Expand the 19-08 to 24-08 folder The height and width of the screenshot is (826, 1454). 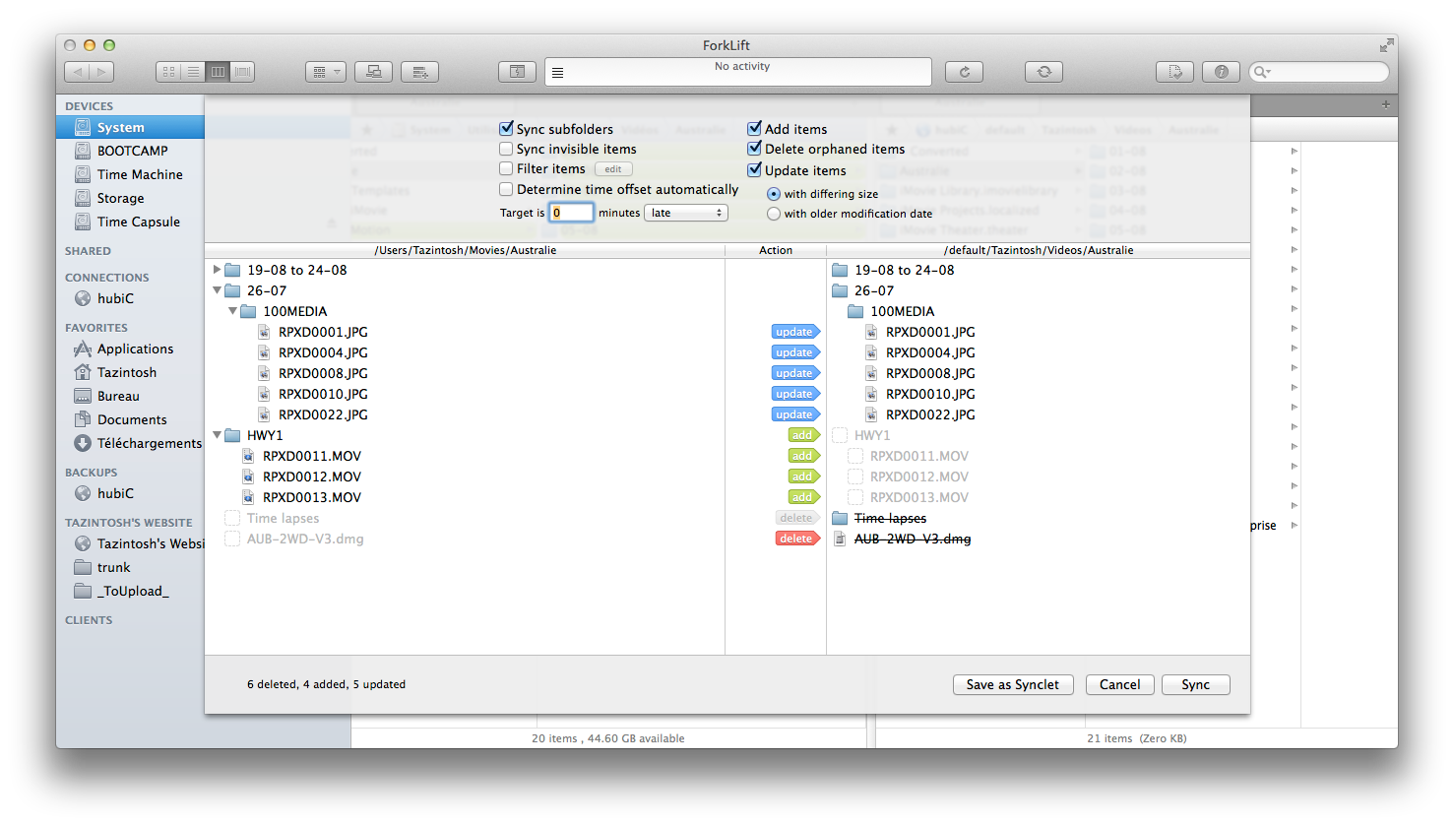tap(218, 270)
